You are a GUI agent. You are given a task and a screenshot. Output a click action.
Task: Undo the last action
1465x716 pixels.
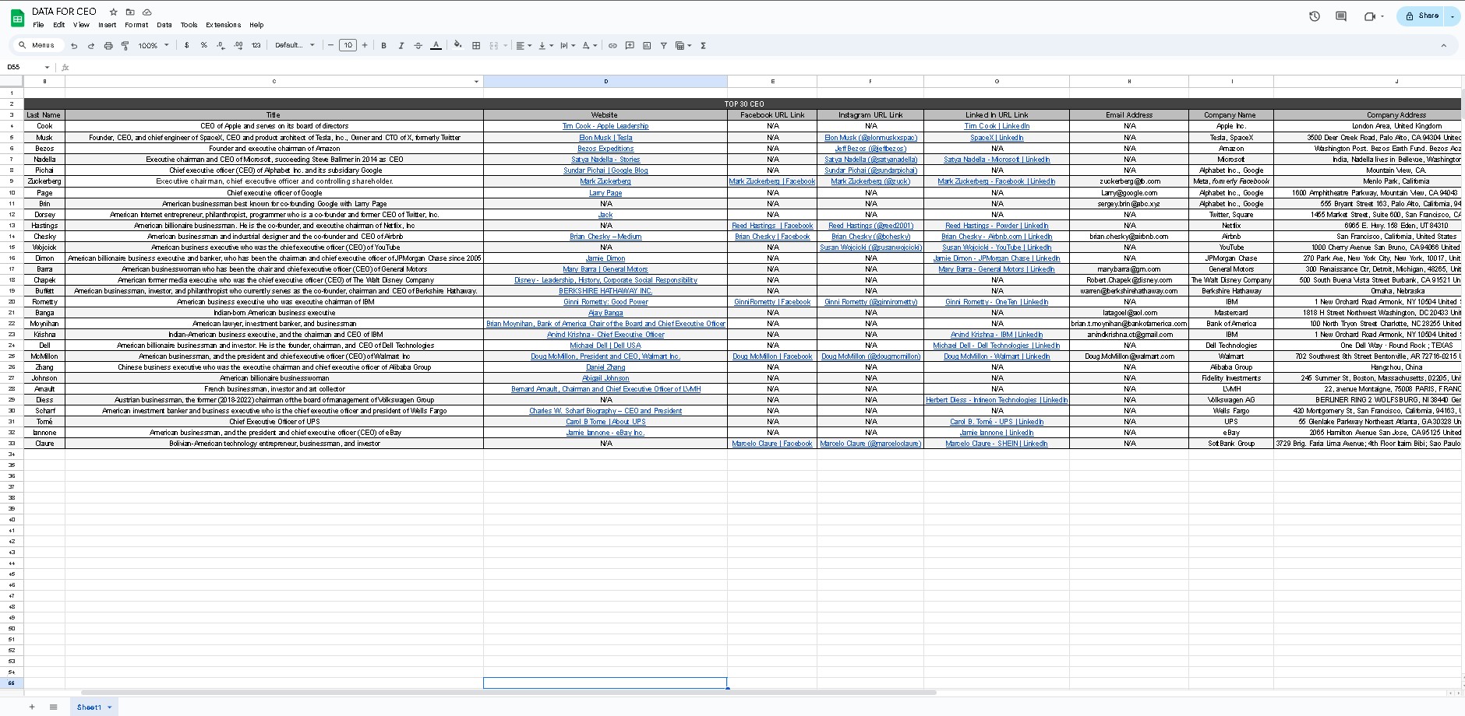74,46
